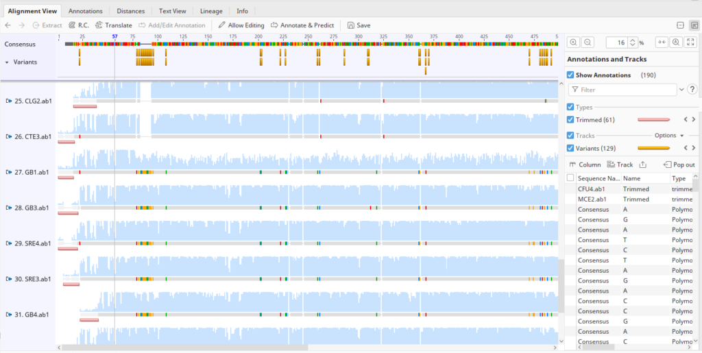Toggle the Variants track checkbox
Image resolution: width=702 pixels, height=353 pixels.
[x=571, y=148]
